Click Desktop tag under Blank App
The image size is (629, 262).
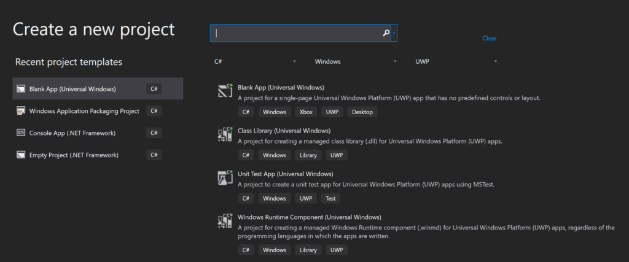click(x=362, y=112)
